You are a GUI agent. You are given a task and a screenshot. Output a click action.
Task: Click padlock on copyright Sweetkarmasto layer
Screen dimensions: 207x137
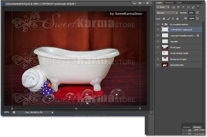click(x=198, y=35)
